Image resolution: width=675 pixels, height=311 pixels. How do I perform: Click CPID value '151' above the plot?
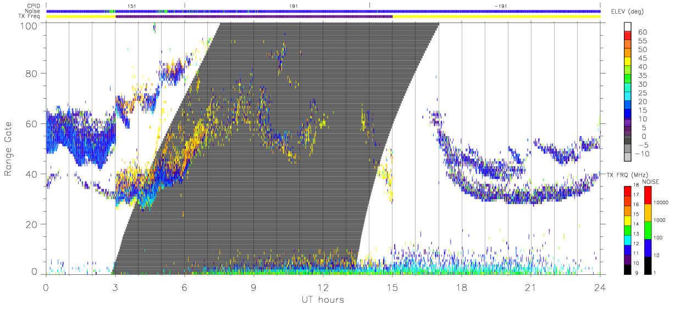[x=132, y=5]
